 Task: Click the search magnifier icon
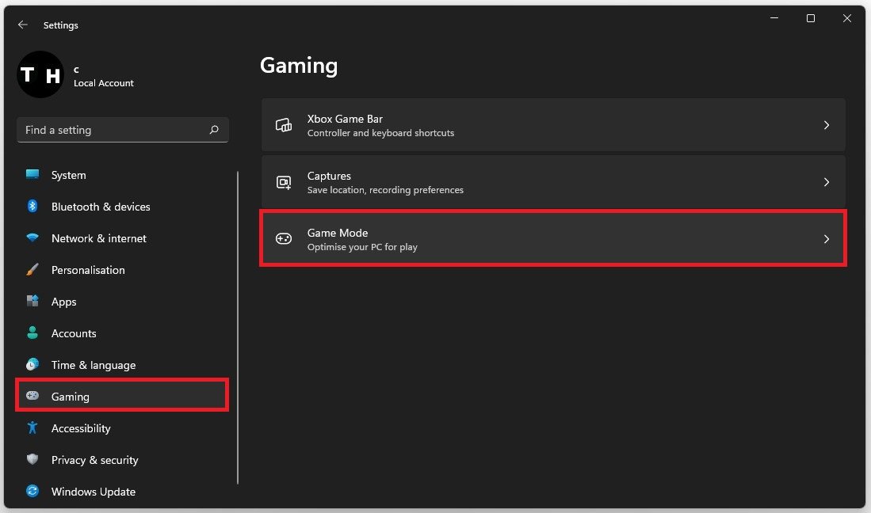214,130
